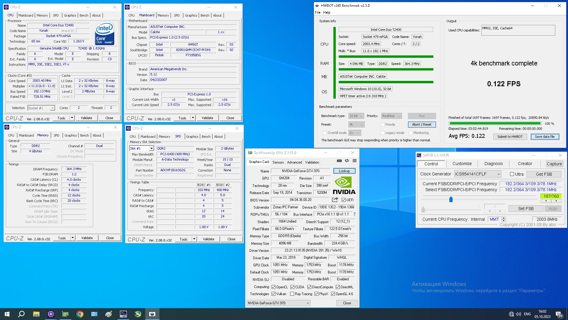The height and width of the screenshot is (320, 568).
Task: Click Submit to HWBOT button
Action: [509, 137]
